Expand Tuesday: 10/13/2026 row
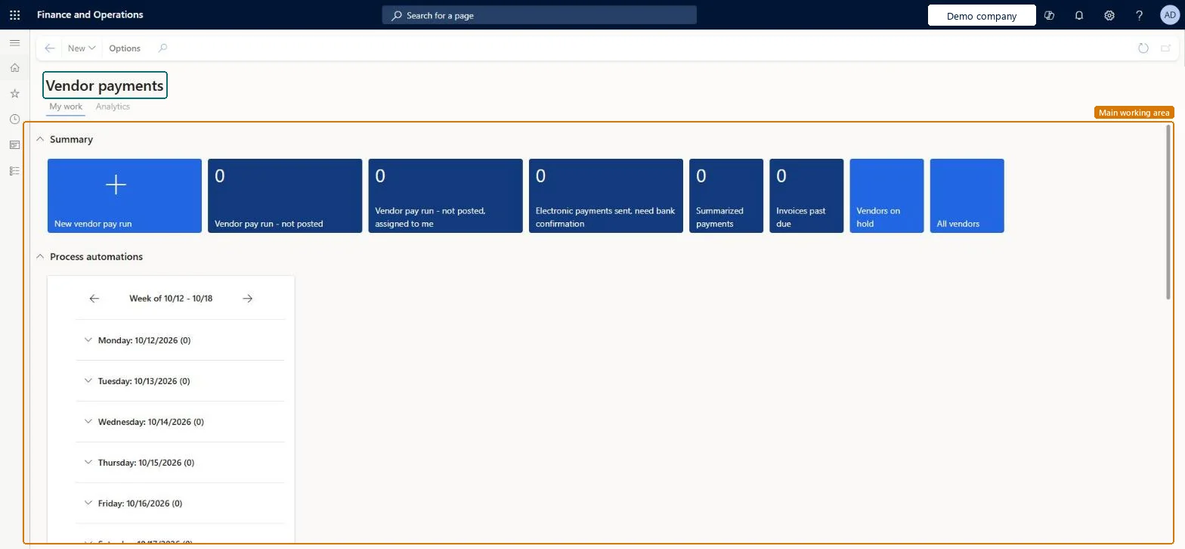 point(180,381)
